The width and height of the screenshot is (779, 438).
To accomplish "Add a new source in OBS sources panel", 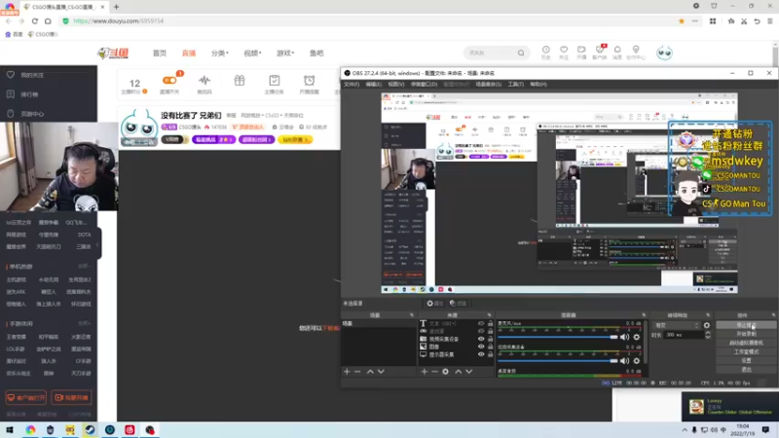I will (425, 372).
